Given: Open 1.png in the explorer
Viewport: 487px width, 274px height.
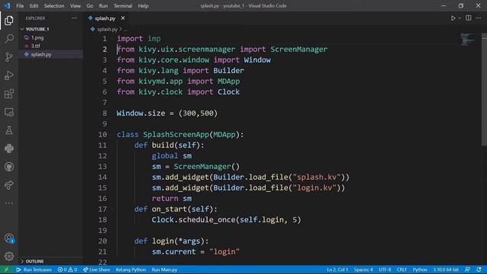Looking at the screenshot, I should tap(37, 37).
